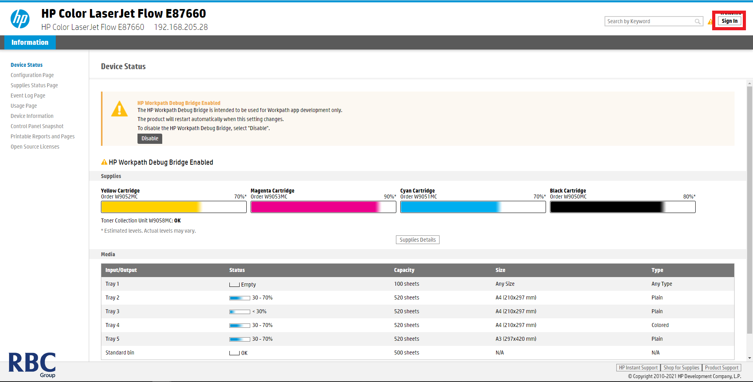Click warning icon next to Debug Bridge status
The image size is (753, 382).
[x=104, y=162]
